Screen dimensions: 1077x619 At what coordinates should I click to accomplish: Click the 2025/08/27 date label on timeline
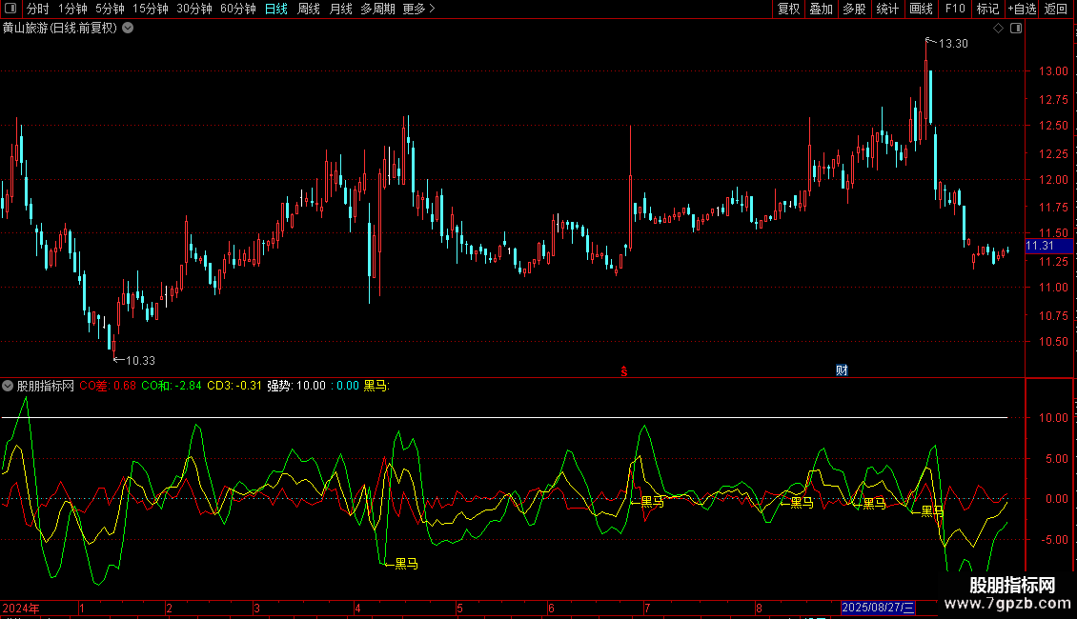point(878,608)
